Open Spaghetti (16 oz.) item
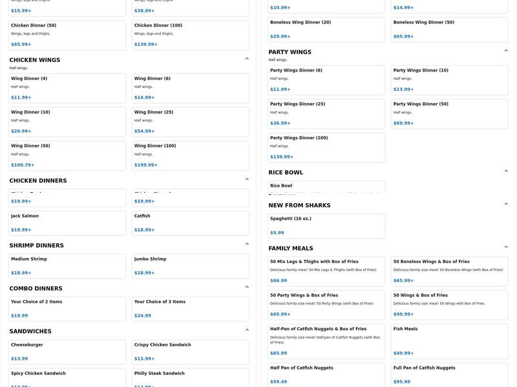The image size is (517, 387). pyautogui.click(x=326, y=226)
